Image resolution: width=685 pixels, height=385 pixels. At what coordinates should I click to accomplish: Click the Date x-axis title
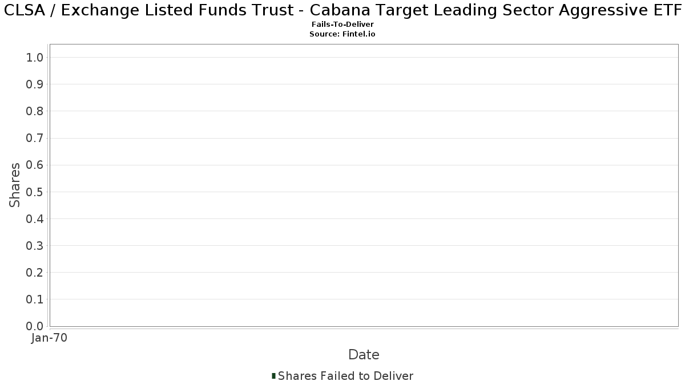[x=364, y=355]
